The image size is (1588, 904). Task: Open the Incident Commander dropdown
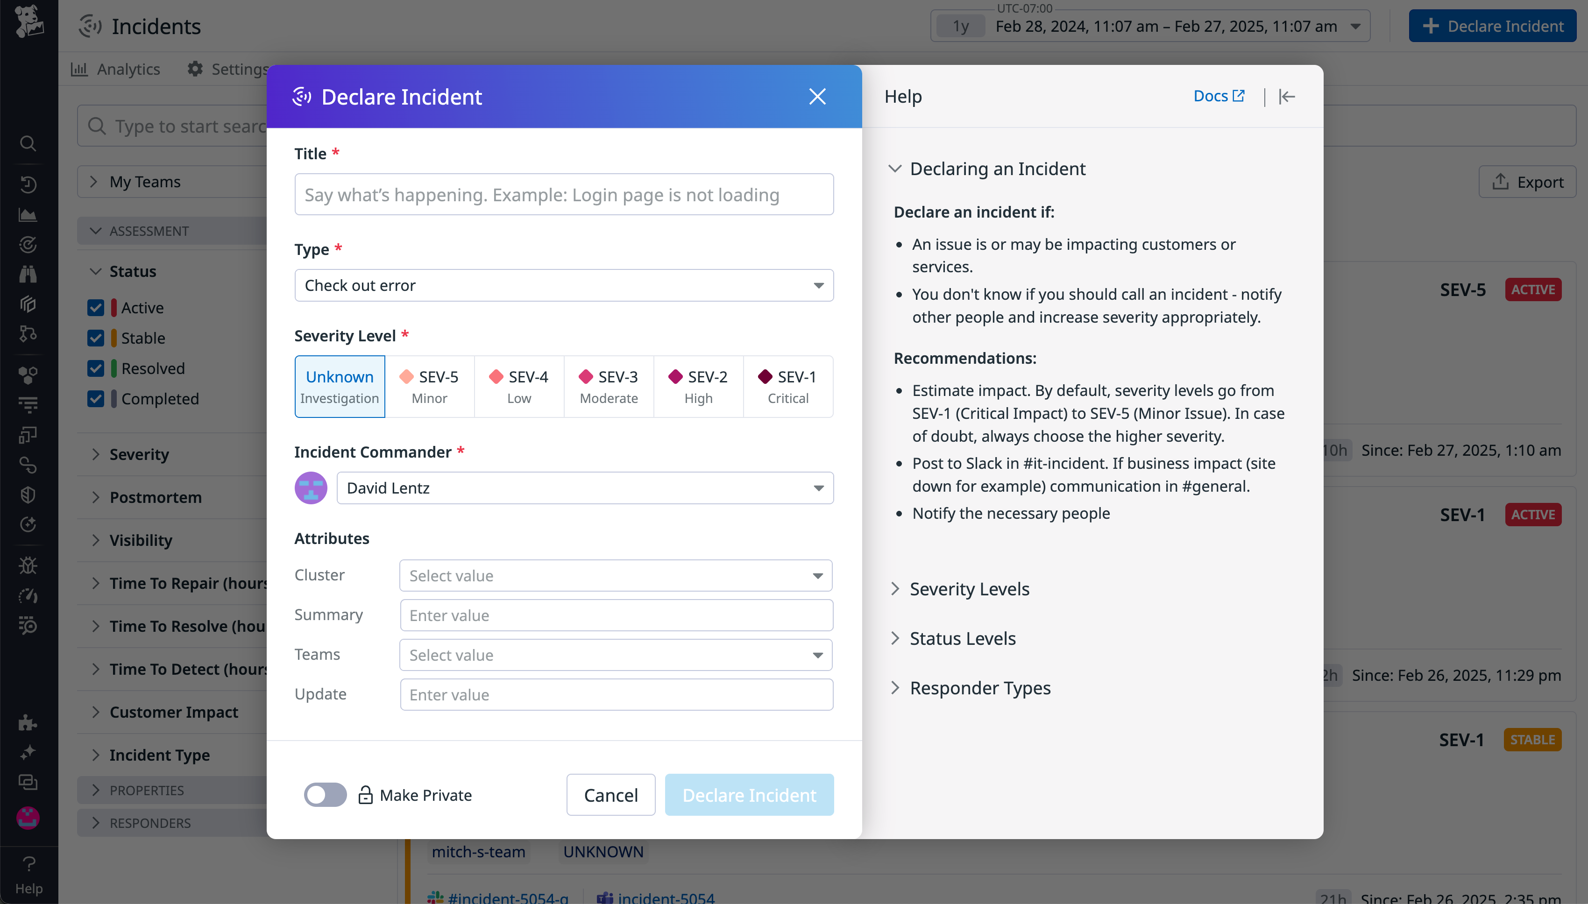coord(584,488)
